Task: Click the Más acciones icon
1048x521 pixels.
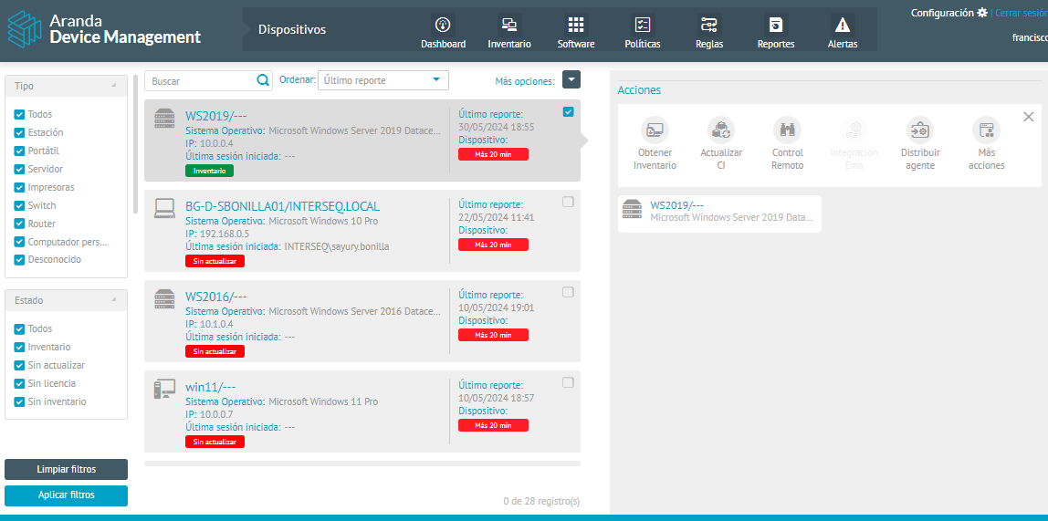Action: (987, 130)
